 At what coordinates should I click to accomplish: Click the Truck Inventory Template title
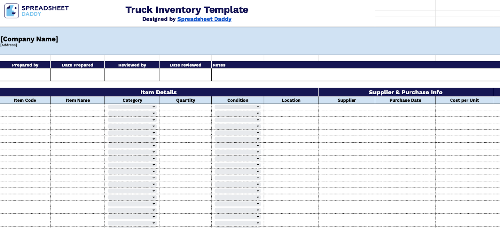tap(187, 10)
